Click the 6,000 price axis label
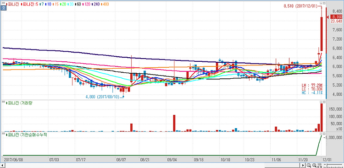Image resolution: width=344 pixels, height=168 pixels. click(x=337, y=67)
